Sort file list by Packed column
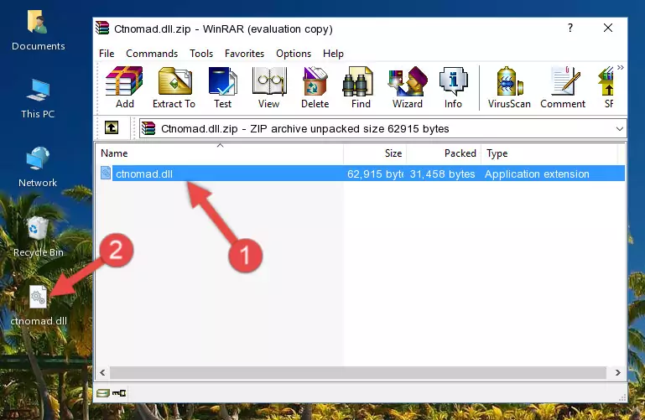Viewport: 645px width, 420px height. 444,153
